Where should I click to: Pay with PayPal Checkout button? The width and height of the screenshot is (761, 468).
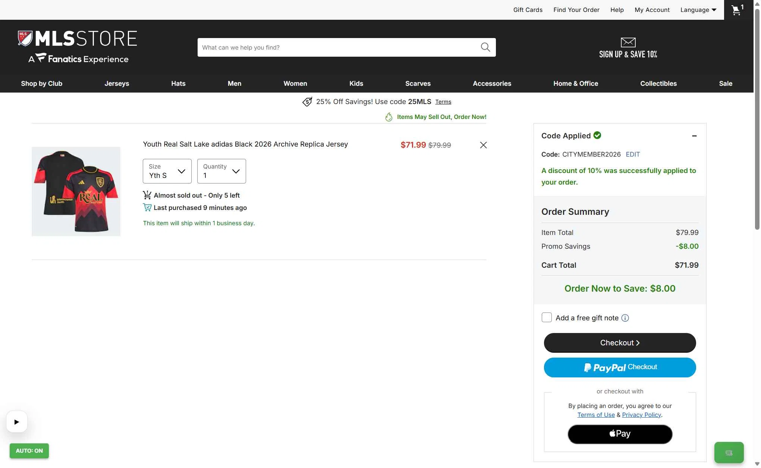click(620, 367)
